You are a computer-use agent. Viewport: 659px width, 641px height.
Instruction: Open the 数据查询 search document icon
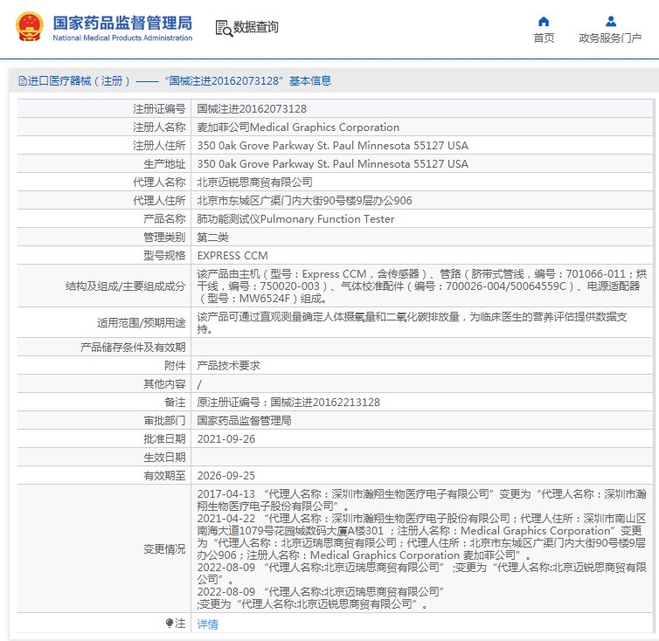tap(224, 28)
